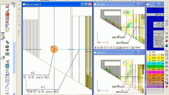Click the 16.58 value field in right panel
The width and height of the screenshot is (169, 95).
[x=159, y=23]
